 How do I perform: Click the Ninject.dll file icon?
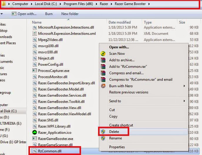point(35,58)
